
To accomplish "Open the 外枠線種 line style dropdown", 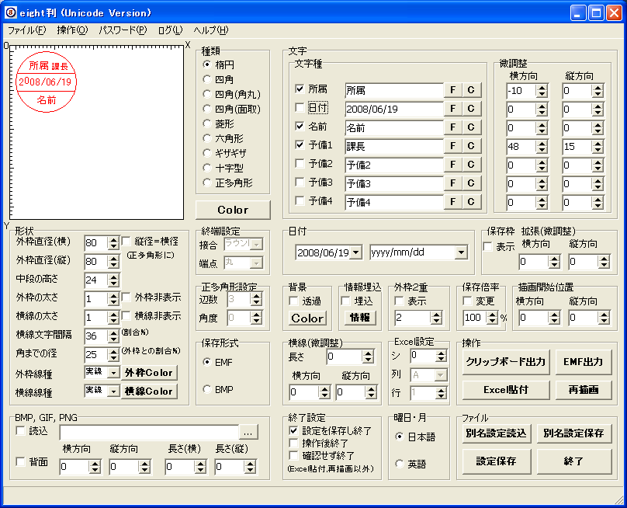I will tap(114, 372).
